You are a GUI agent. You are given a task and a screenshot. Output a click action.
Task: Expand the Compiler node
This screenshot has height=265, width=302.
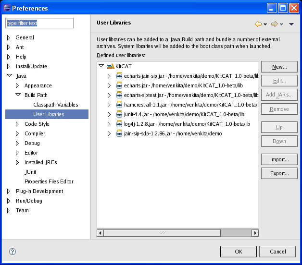pos(17,133)
